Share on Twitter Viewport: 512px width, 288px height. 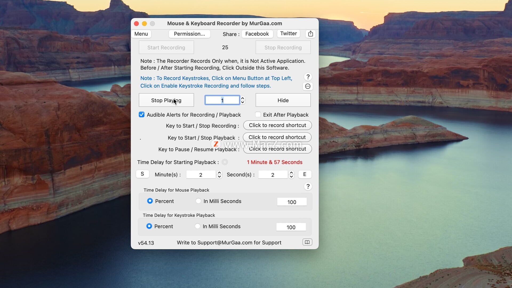(289, 33)
